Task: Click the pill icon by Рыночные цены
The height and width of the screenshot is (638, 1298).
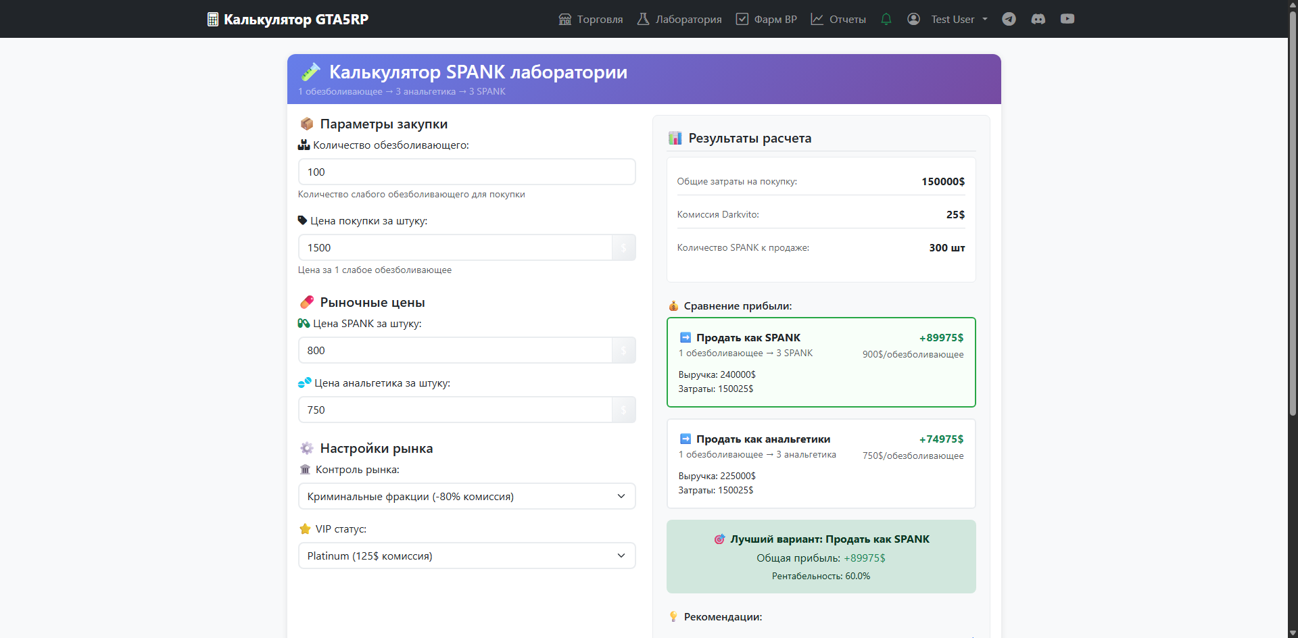Action: (x=307, y=302)
